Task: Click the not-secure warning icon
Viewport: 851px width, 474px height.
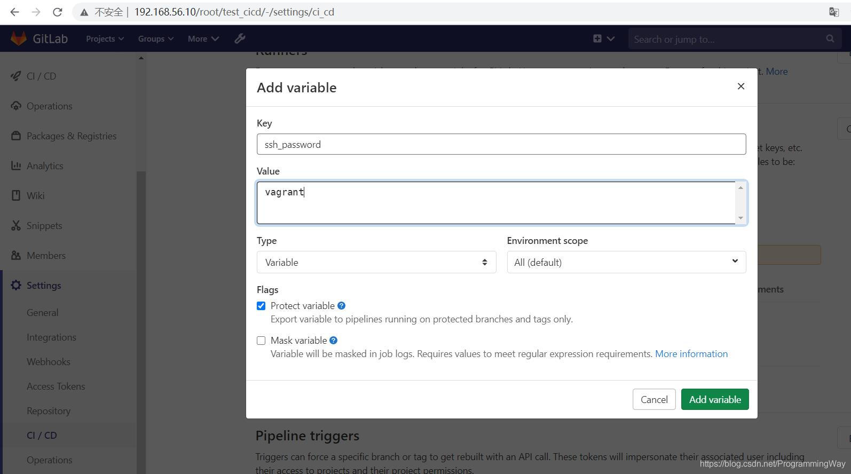Action: click(84, 12)
